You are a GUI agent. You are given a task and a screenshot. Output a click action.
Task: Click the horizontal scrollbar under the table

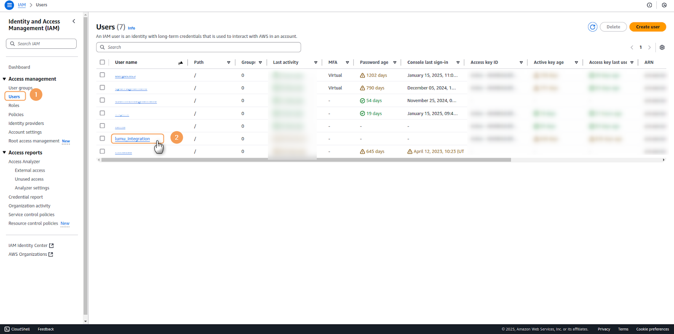[306, 160]
